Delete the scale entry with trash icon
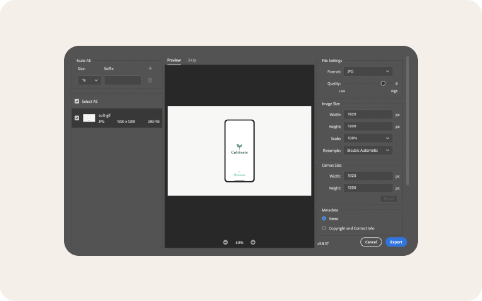The image size is (482, 301). click(x=150, y=80)
